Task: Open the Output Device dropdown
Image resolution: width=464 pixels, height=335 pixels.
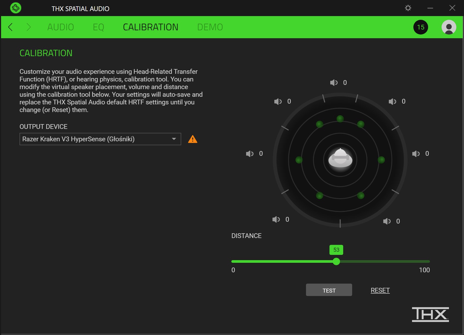Action: click(100, 139)
